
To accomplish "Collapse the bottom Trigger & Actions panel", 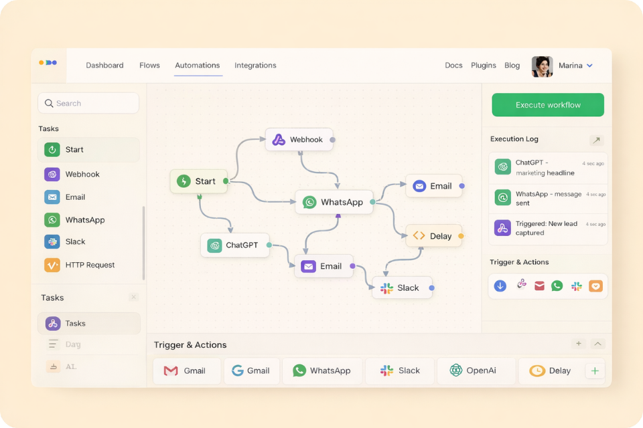I will pyautogui.click(x=598, y=344).
